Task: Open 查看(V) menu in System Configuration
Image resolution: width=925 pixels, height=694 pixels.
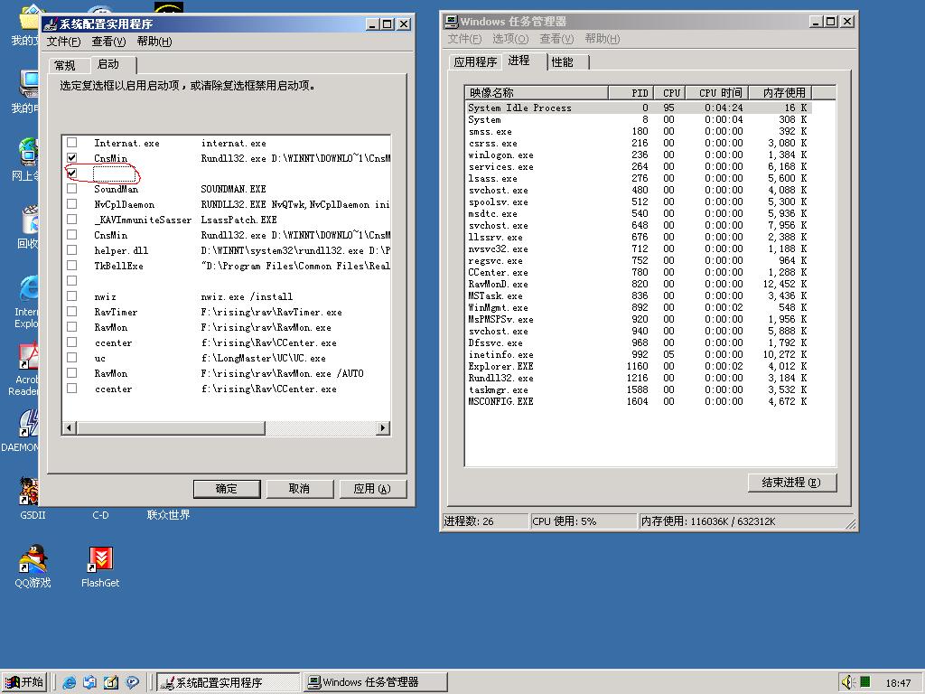Action: tap(108, 42)
